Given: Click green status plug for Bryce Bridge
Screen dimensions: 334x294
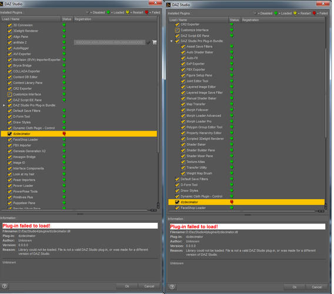Looking at the screenshot, I should 64,65.
